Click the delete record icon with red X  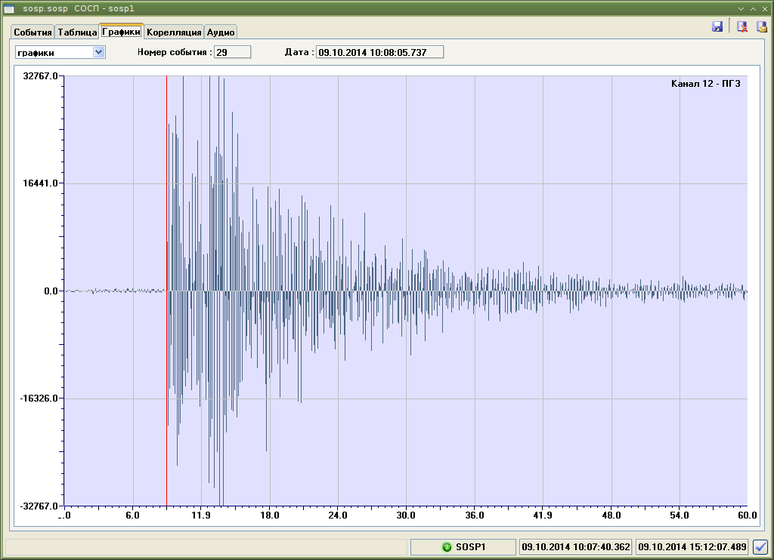(x=742, y=26)
